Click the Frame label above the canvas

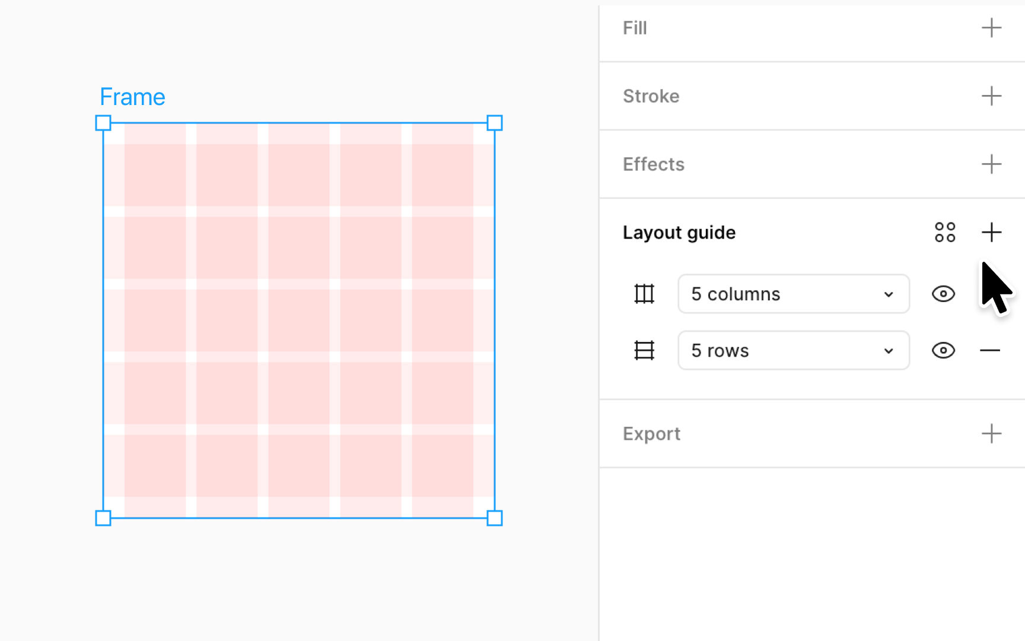(x=132, y=96)
